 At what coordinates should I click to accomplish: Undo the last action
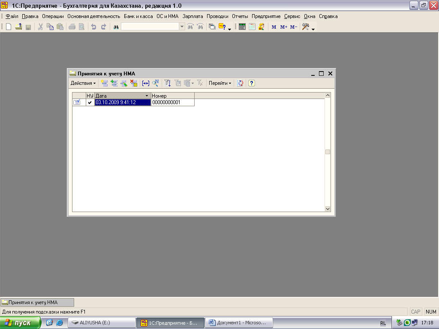pos(93,27)
